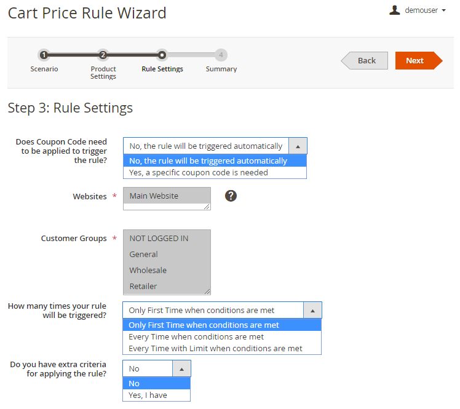
Task: Click step 2 Product Settings circle
Action: [x=103, y=55]
